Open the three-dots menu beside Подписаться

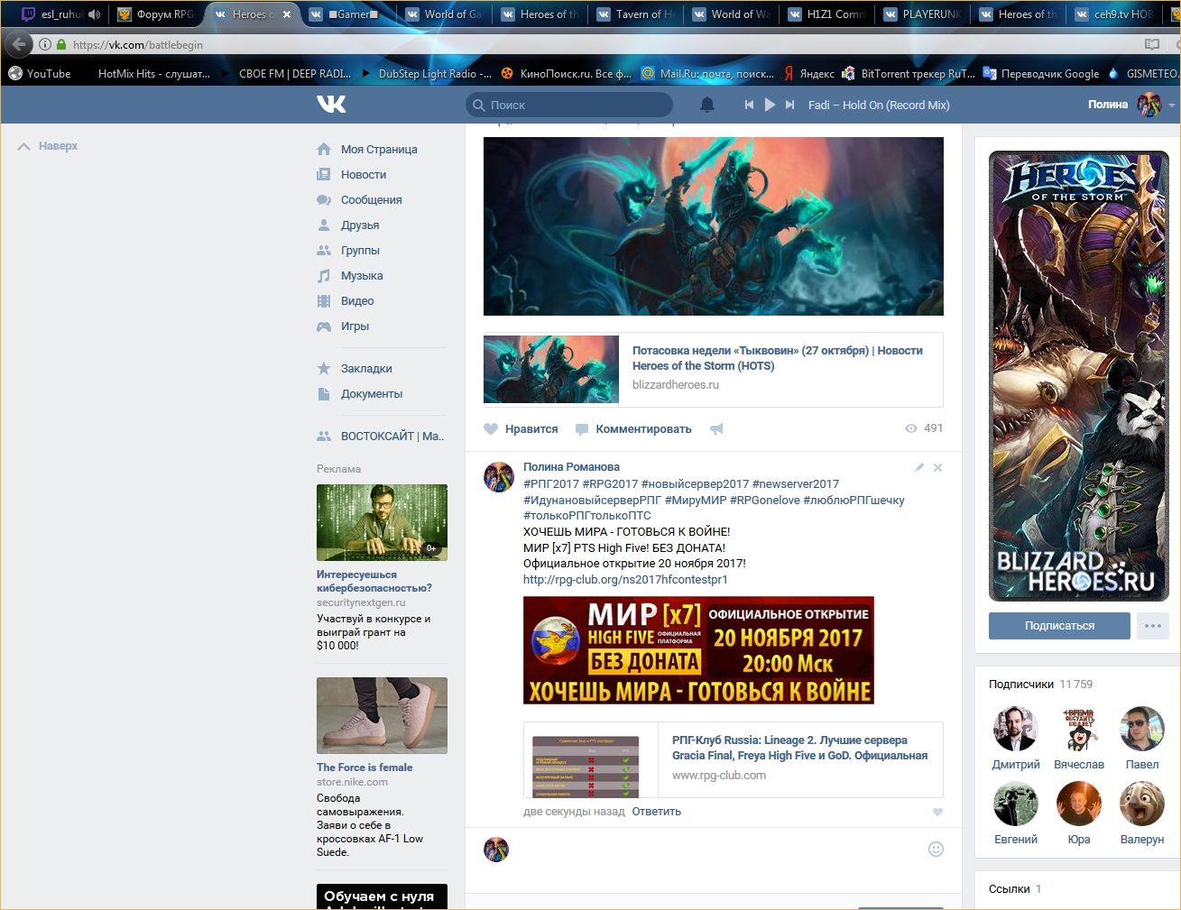coord(1152,626)
